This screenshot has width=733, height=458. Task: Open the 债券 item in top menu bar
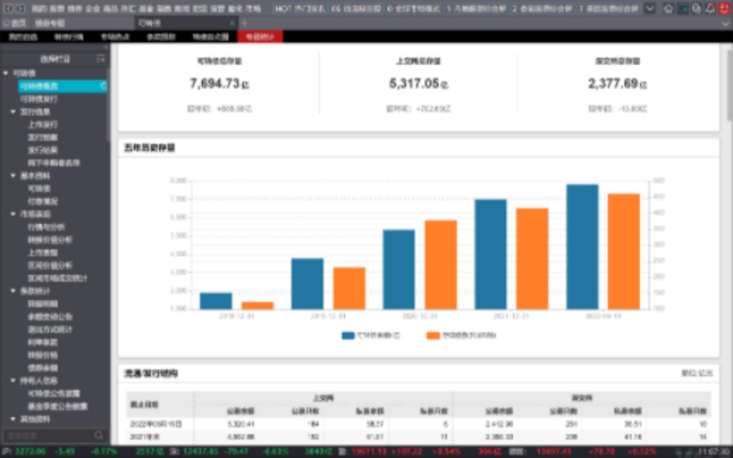click(x=75, y=8)
